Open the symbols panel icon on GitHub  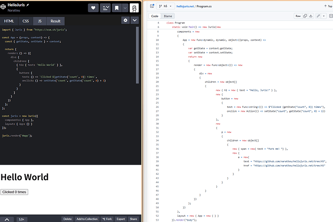(x=331, y=16)
